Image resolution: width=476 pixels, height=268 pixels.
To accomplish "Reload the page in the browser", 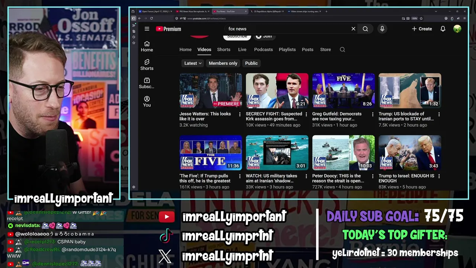I will [151, 18].
